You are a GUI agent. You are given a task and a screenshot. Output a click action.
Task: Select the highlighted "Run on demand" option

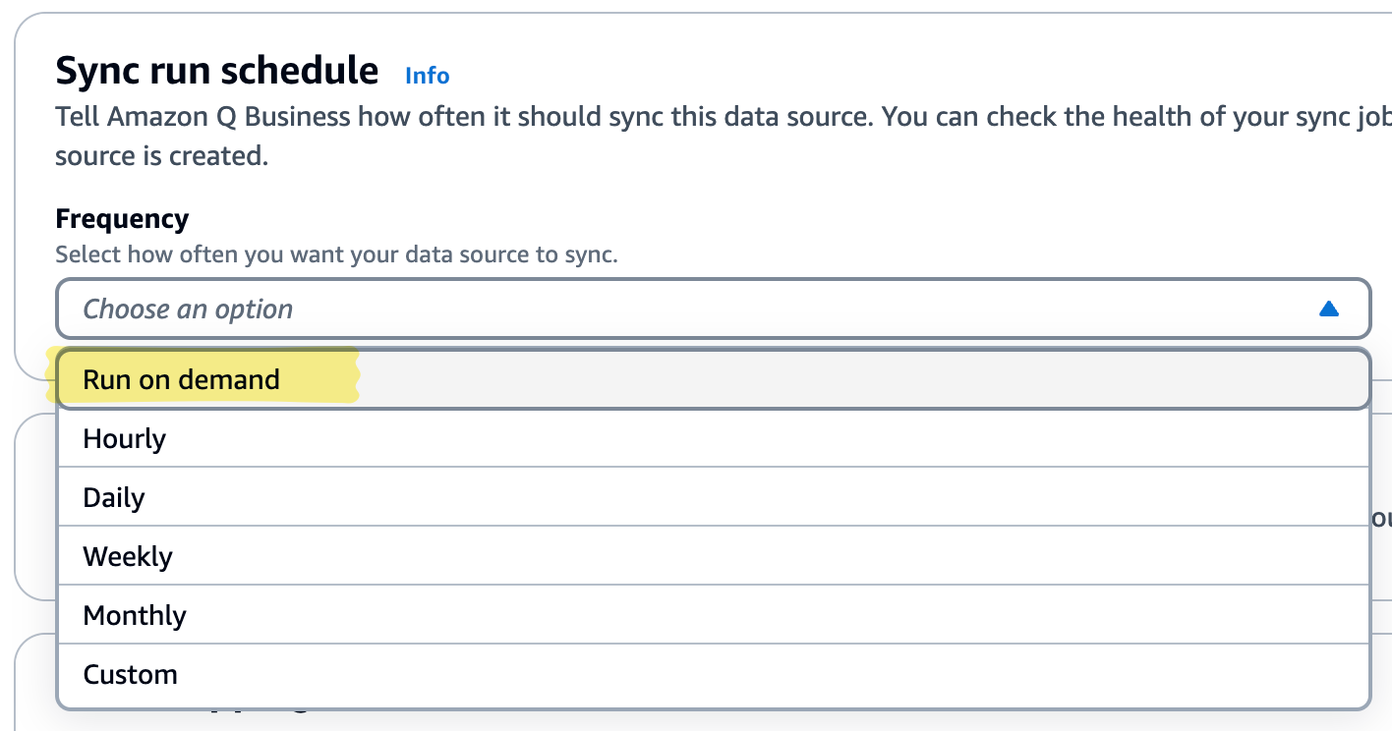180,379
